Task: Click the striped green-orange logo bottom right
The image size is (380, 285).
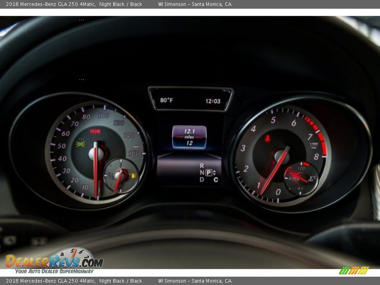Action: click(x=353, y=271)
